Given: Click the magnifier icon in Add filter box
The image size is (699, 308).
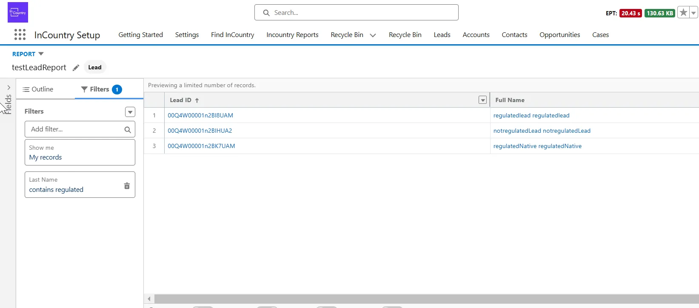Looking at the screenshot, I should click(128, 130).
